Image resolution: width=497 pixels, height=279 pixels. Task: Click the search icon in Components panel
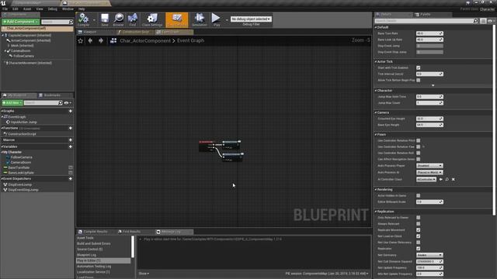[71, 22]
